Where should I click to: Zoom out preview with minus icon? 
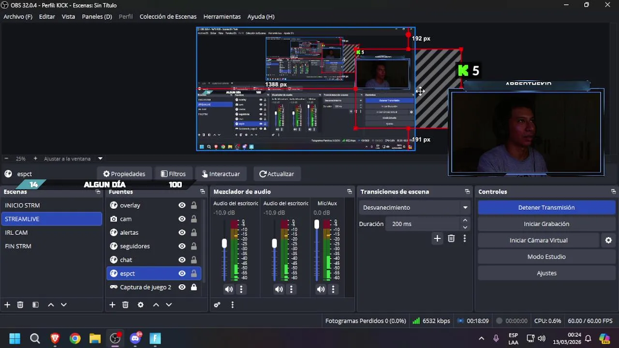coord(6,159)
